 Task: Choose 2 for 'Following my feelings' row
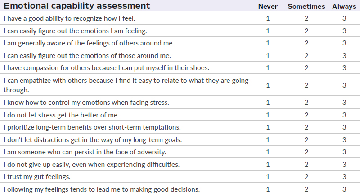pyautogui.click(x=306, y=189)
